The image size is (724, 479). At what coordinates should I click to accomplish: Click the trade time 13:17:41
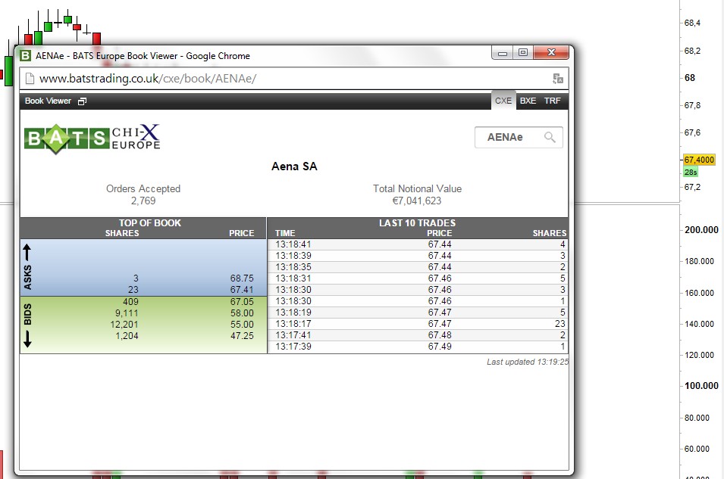coord(293,335)
